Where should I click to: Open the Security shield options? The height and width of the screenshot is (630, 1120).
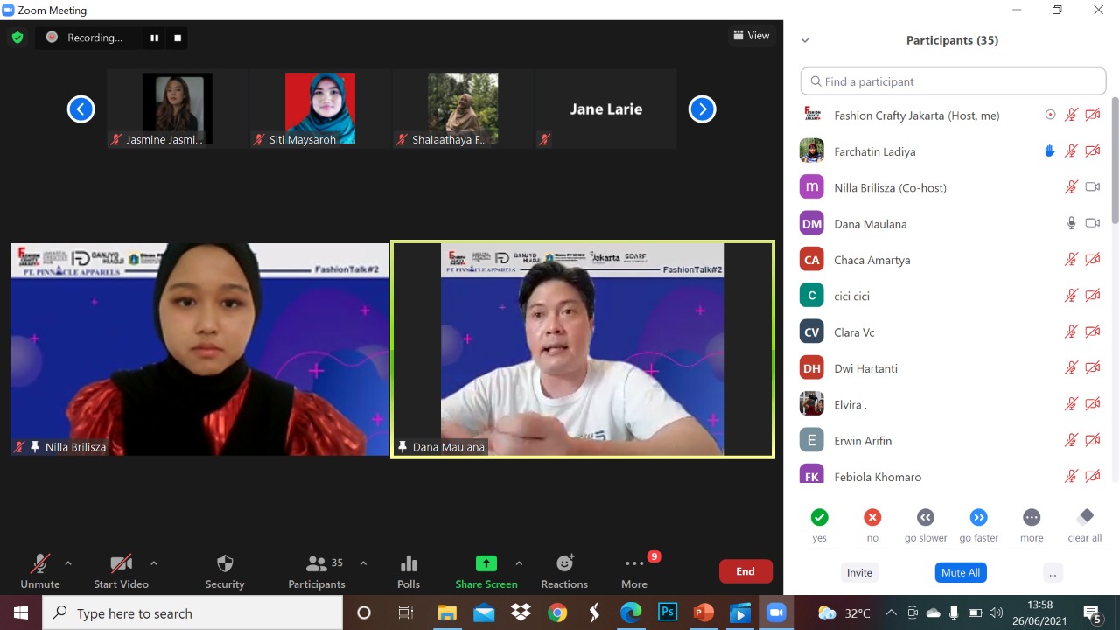pyautogui.click(x=225, y=570)
